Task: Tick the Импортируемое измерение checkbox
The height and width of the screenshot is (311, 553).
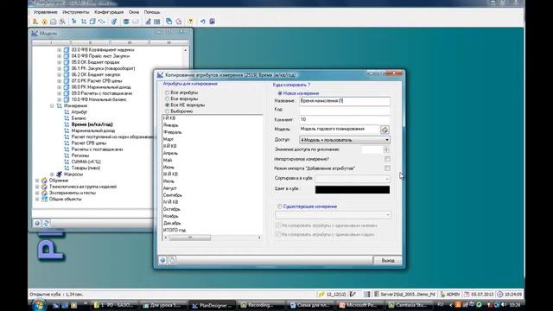Action: point(387,159)
